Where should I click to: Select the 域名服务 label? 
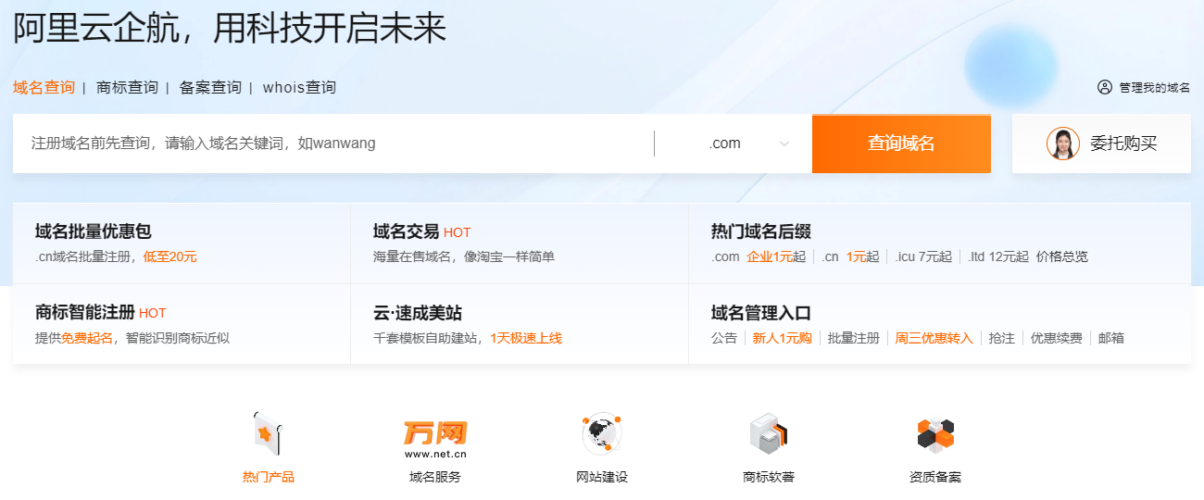(x=435, y=477)
